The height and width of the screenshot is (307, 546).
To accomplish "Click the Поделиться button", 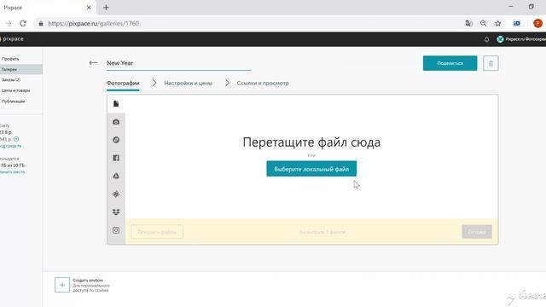I will 450,63.
